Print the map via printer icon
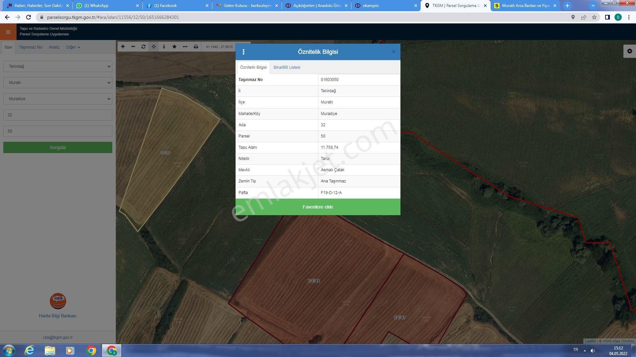The height and width of the screenshot is (357, 636). 196,47
